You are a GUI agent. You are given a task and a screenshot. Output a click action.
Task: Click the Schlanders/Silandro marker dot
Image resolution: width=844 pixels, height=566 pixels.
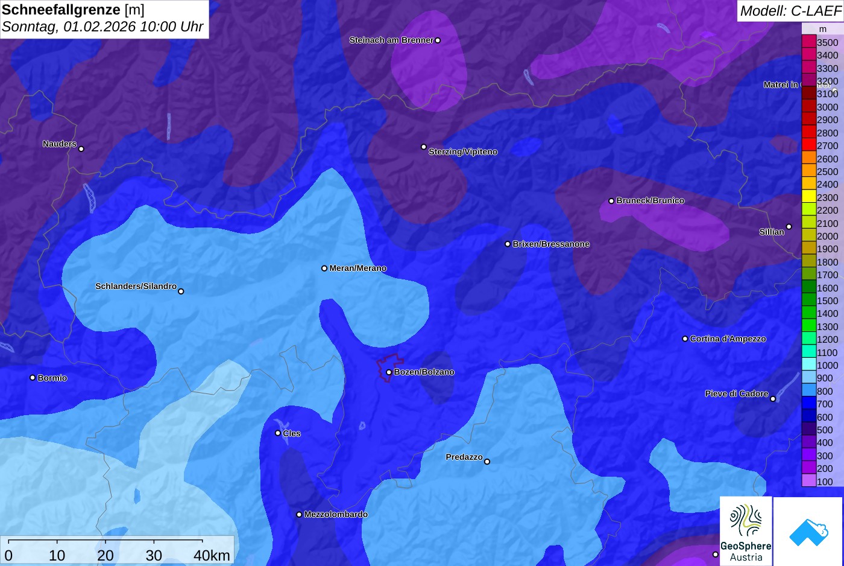181,291
